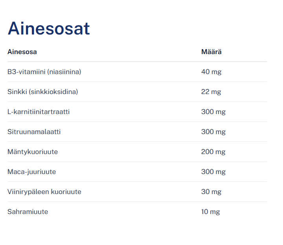Screen dimensions: 283x245
Task: Select the 'Maca-juuriuute' ingredient name
Action: click(x=31, y=172)
